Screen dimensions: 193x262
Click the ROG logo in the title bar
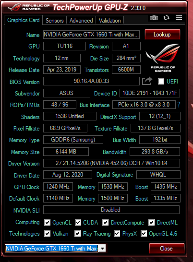[x=14, y=7]
